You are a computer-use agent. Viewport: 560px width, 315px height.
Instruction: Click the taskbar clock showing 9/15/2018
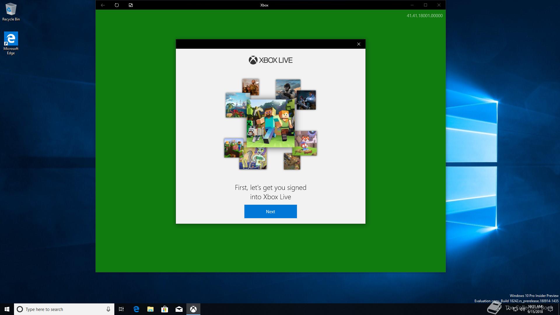535,309
